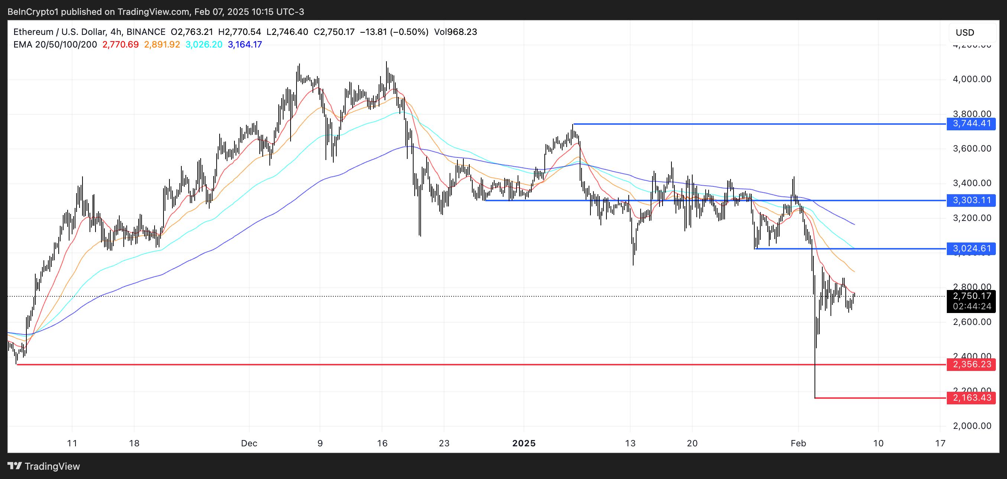This screenshot has width=1007, height=479.
Task: Click the orange EMA value 2,891.92
Action: tap(162, 45)
